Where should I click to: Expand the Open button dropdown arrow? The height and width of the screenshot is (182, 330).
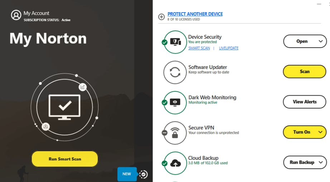coord(321,41)
